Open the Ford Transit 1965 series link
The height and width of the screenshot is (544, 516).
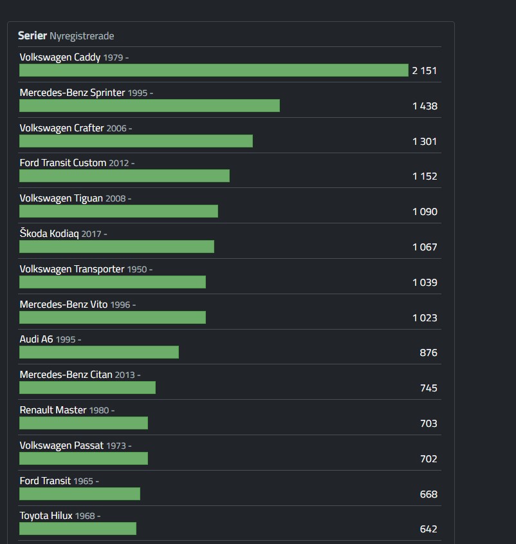pos(45,480)
